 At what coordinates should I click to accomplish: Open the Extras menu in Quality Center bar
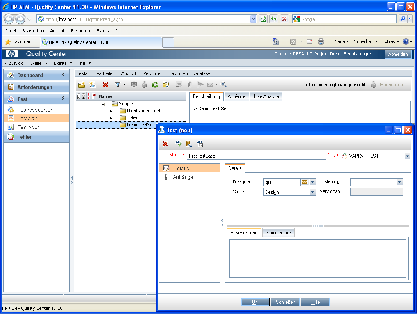63,63
